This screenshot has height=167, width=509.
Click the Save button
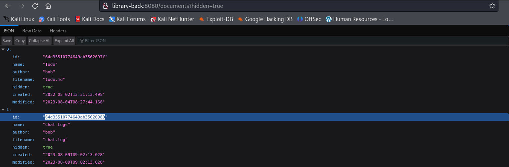click(x=7, y=41)
